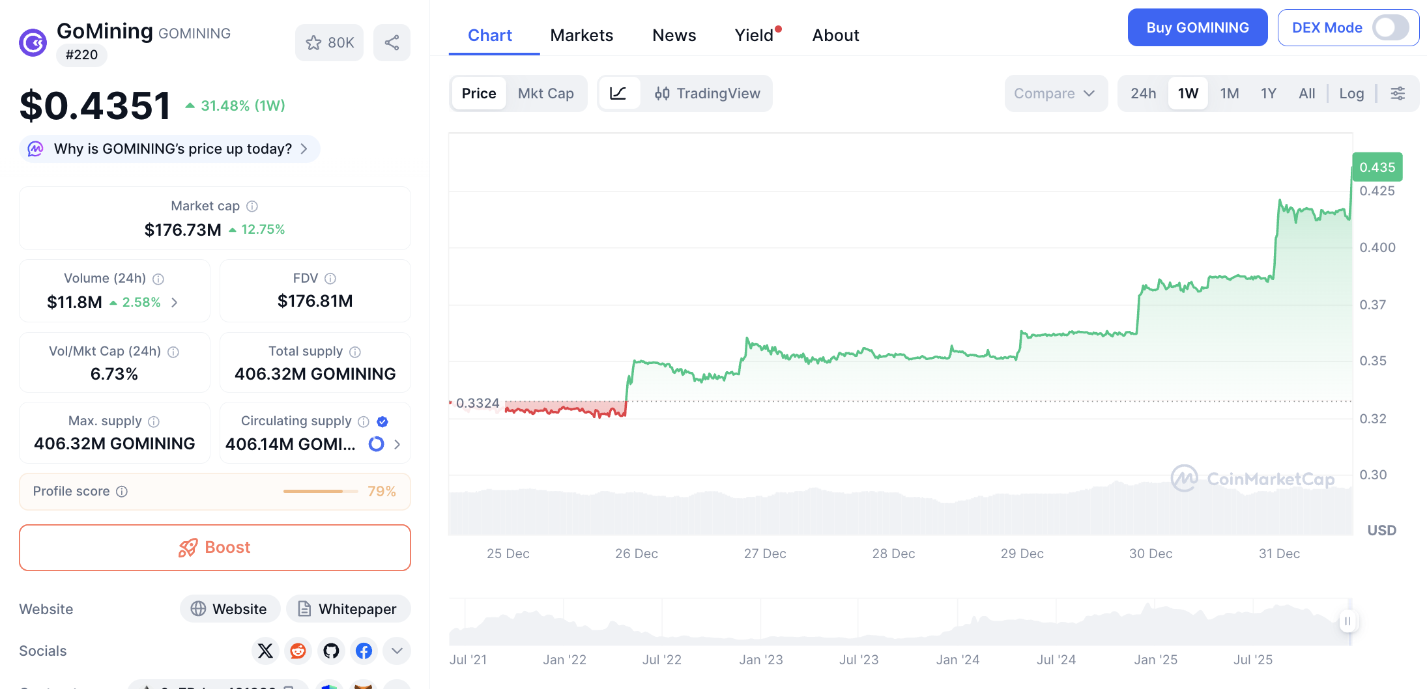Switch to the Markets tab
1427x689 pixels.
(581, 35)
